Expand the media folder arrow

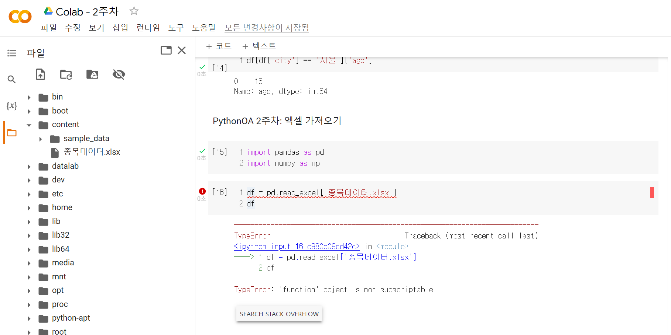(x=29, y=263)
